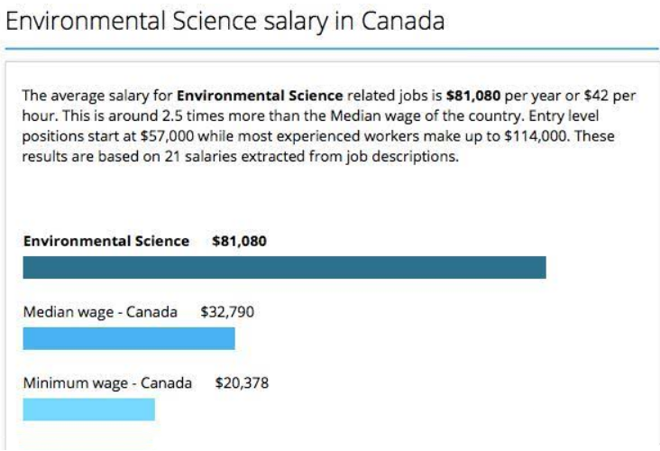Click the $81,080 value above the chart bar
Screen dimensions: 660x451
click(x=239, y=241)
